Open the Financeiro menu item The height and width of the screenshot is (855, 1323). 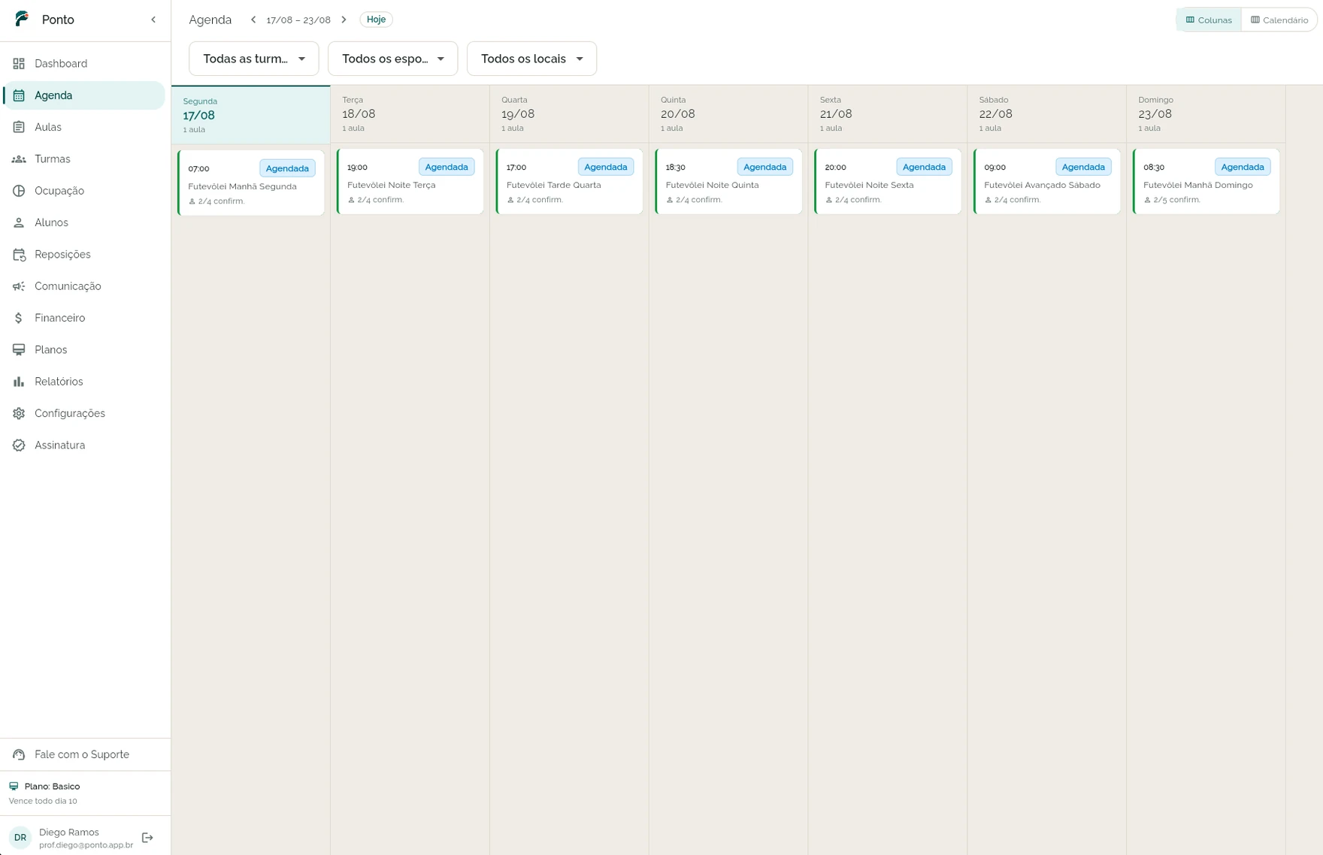[84, 318]
